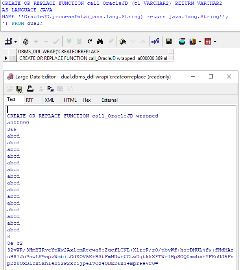Click Save icon in Large Data Editor
The width and height of the screenshot is (240, 270).
point(19,89)
